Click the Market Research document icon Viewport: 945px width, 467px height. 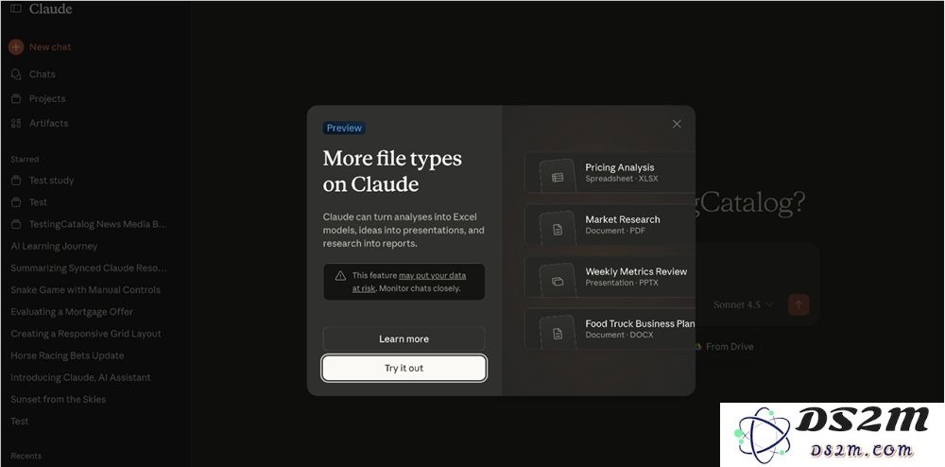click(x=558, y=229)
